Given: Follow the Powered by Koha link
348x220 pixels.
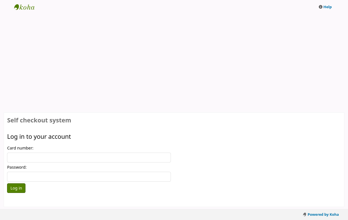Looking at the screenshot, I should click(x=323, y=215).
